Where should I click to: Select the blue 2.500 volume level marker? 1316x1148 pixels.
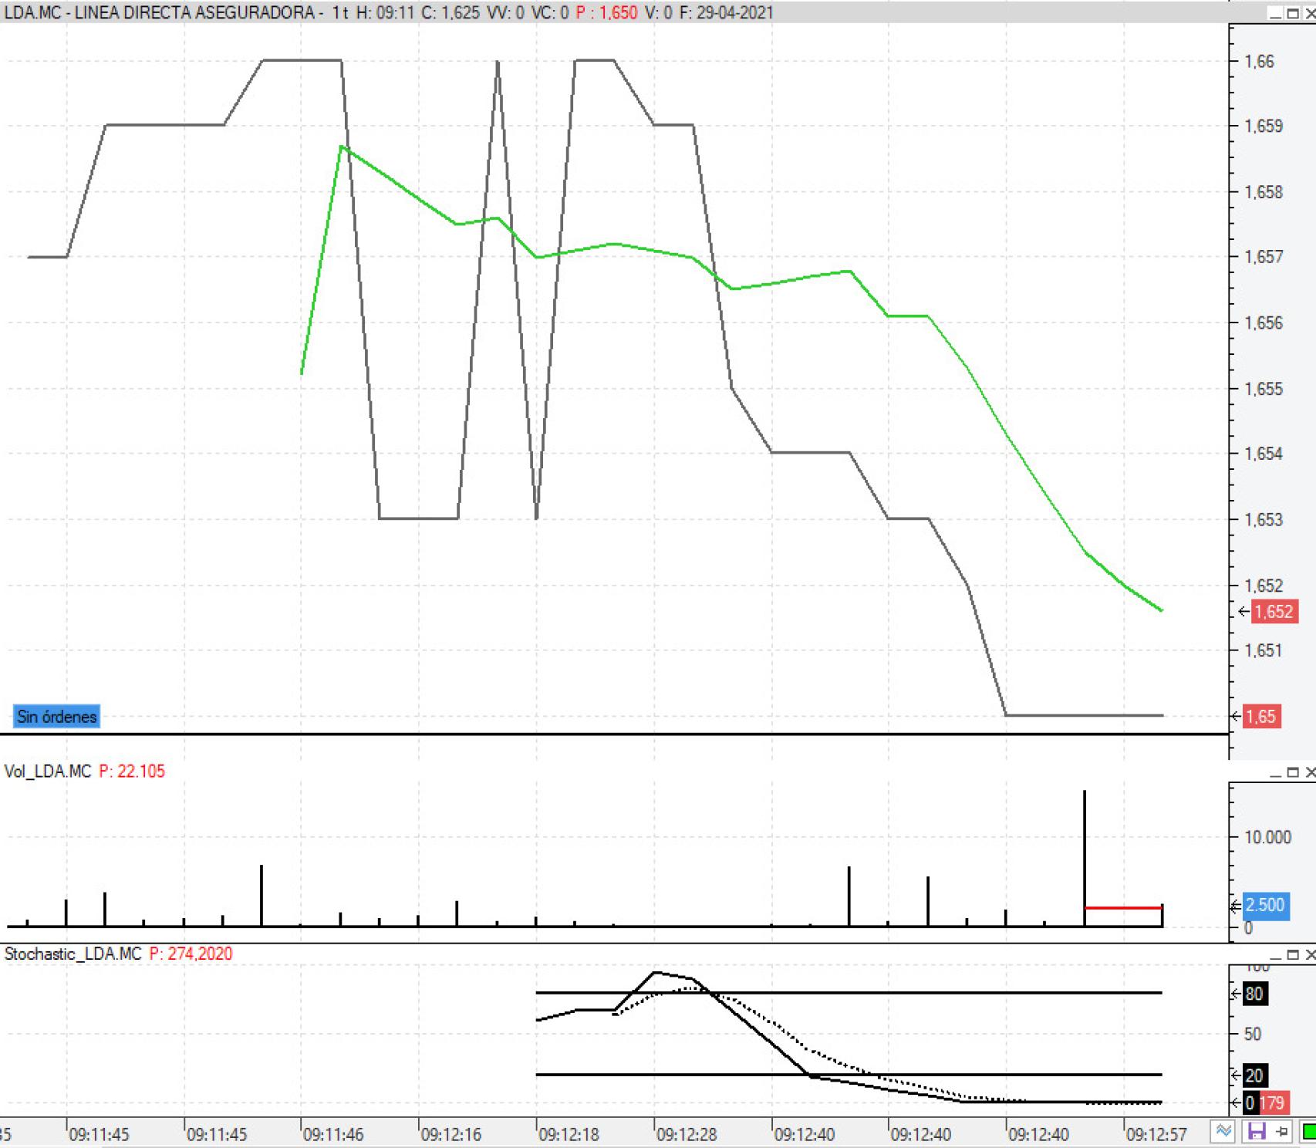pyautogui.click(x=1264, y=905)
